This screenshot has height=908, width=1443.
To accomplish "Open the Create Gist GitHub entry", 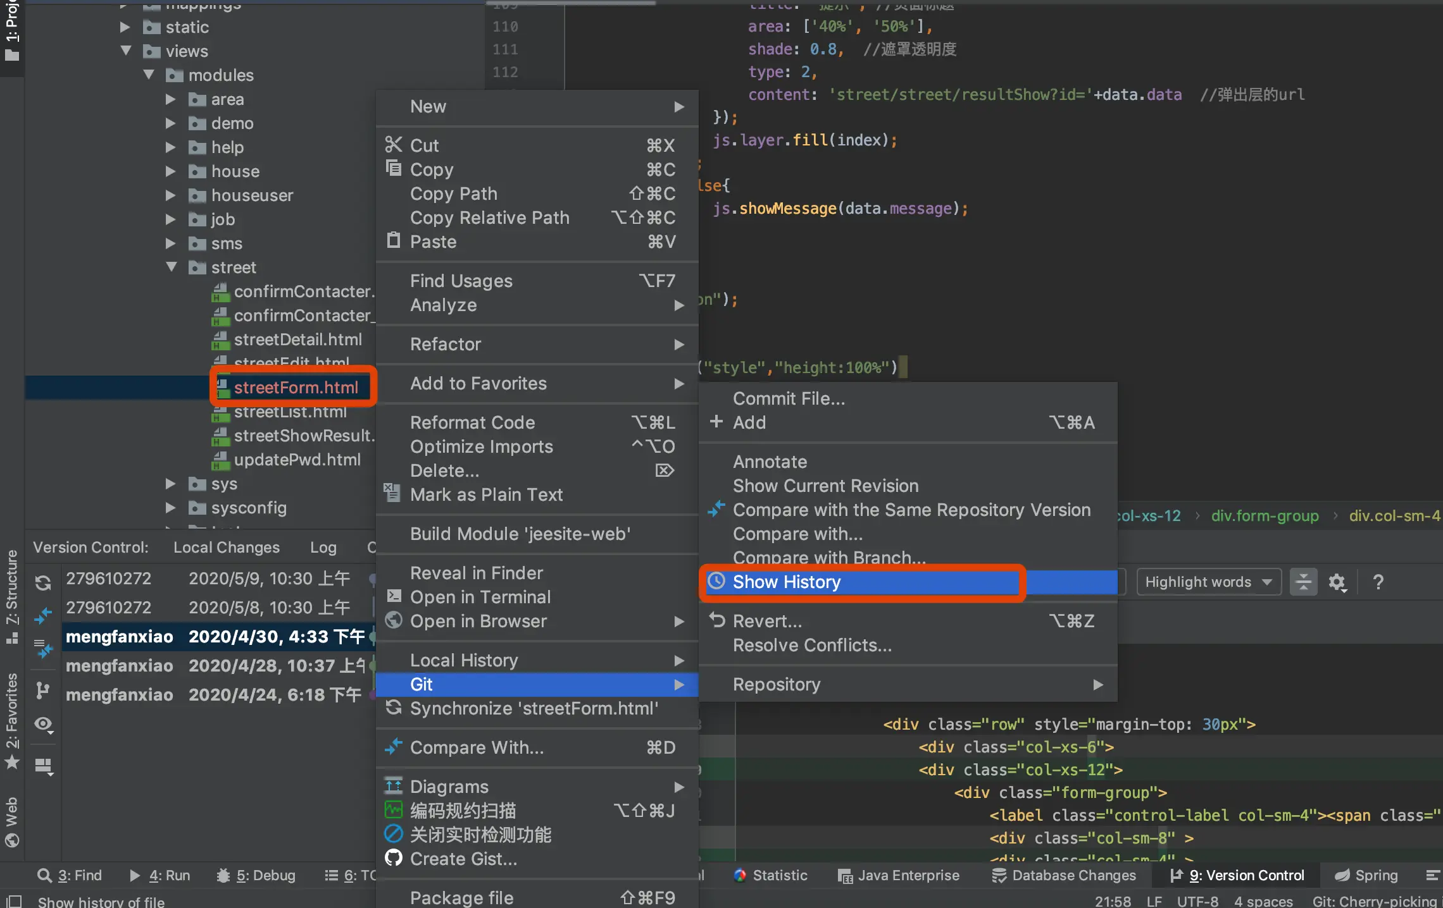I will [463, 859].
